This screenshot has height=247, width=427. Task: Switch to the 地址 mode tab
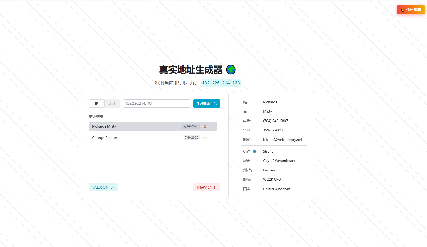[112, 104]
